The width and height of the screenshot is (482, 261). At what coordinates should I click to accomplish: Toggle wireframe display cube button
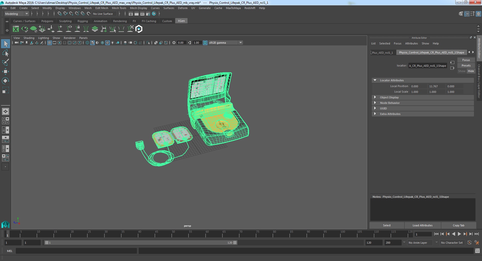[x=87, y=43]
